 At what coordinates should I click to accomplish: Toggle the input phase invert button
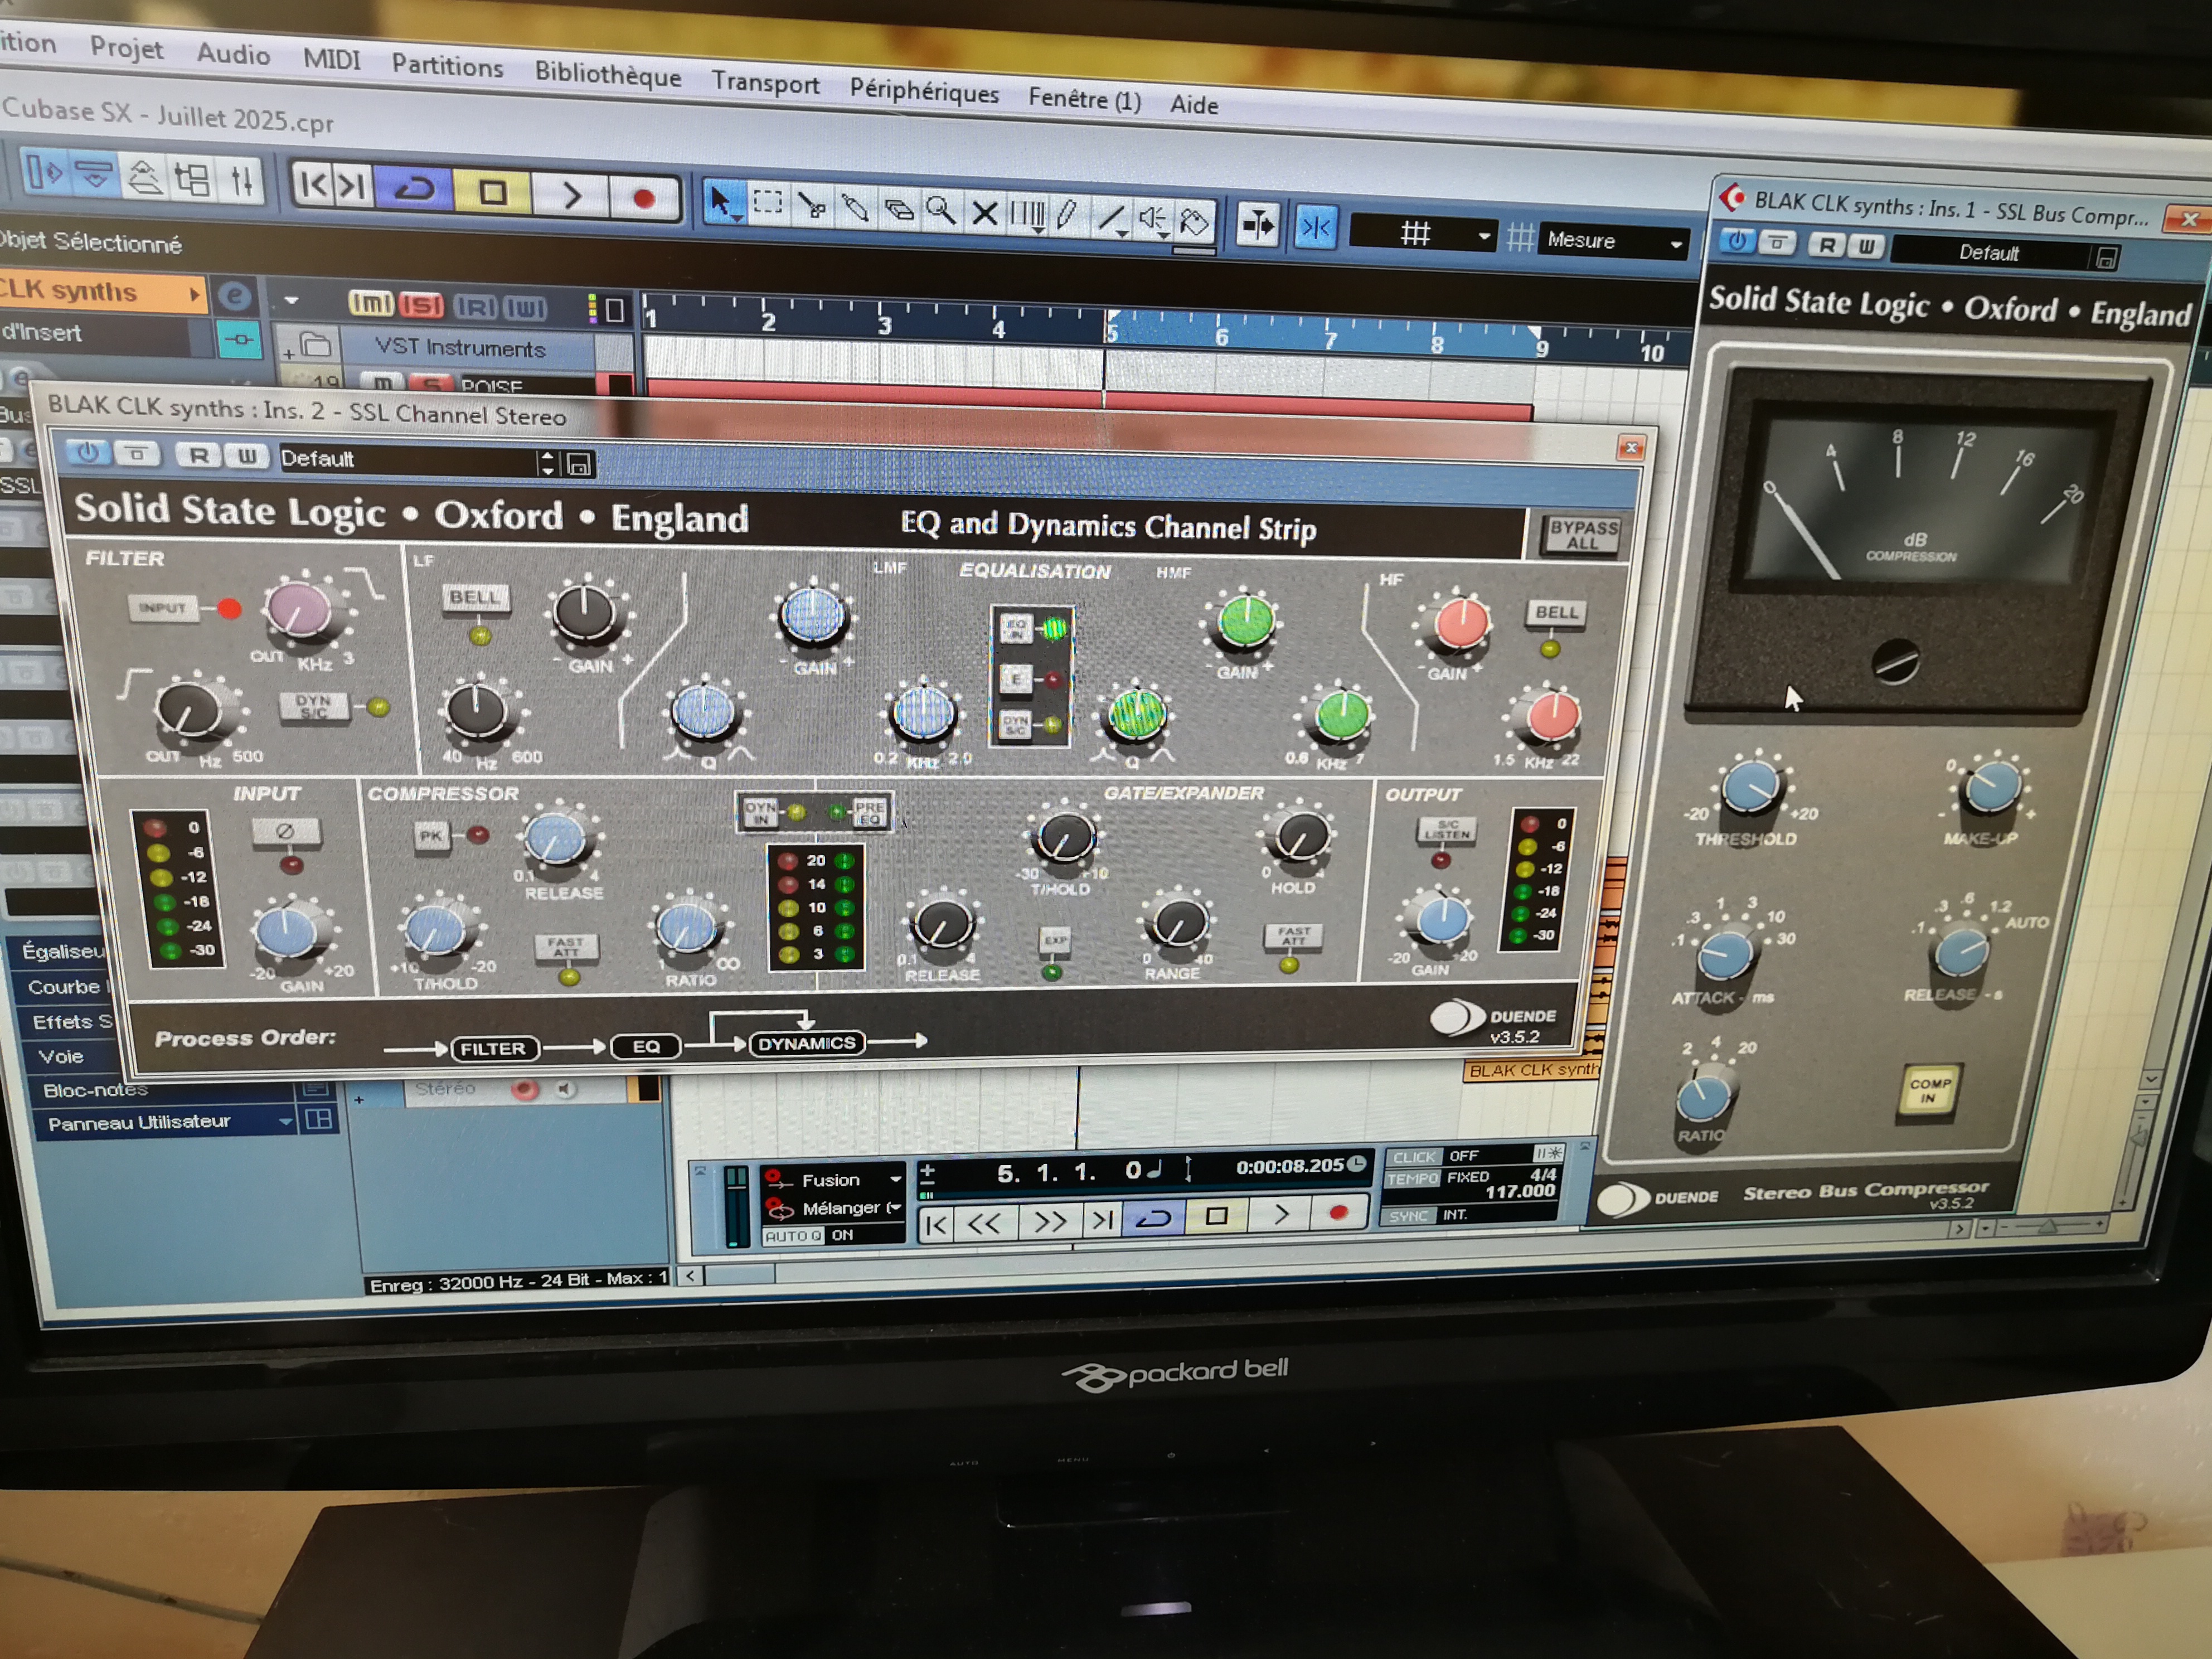point(286,831)
